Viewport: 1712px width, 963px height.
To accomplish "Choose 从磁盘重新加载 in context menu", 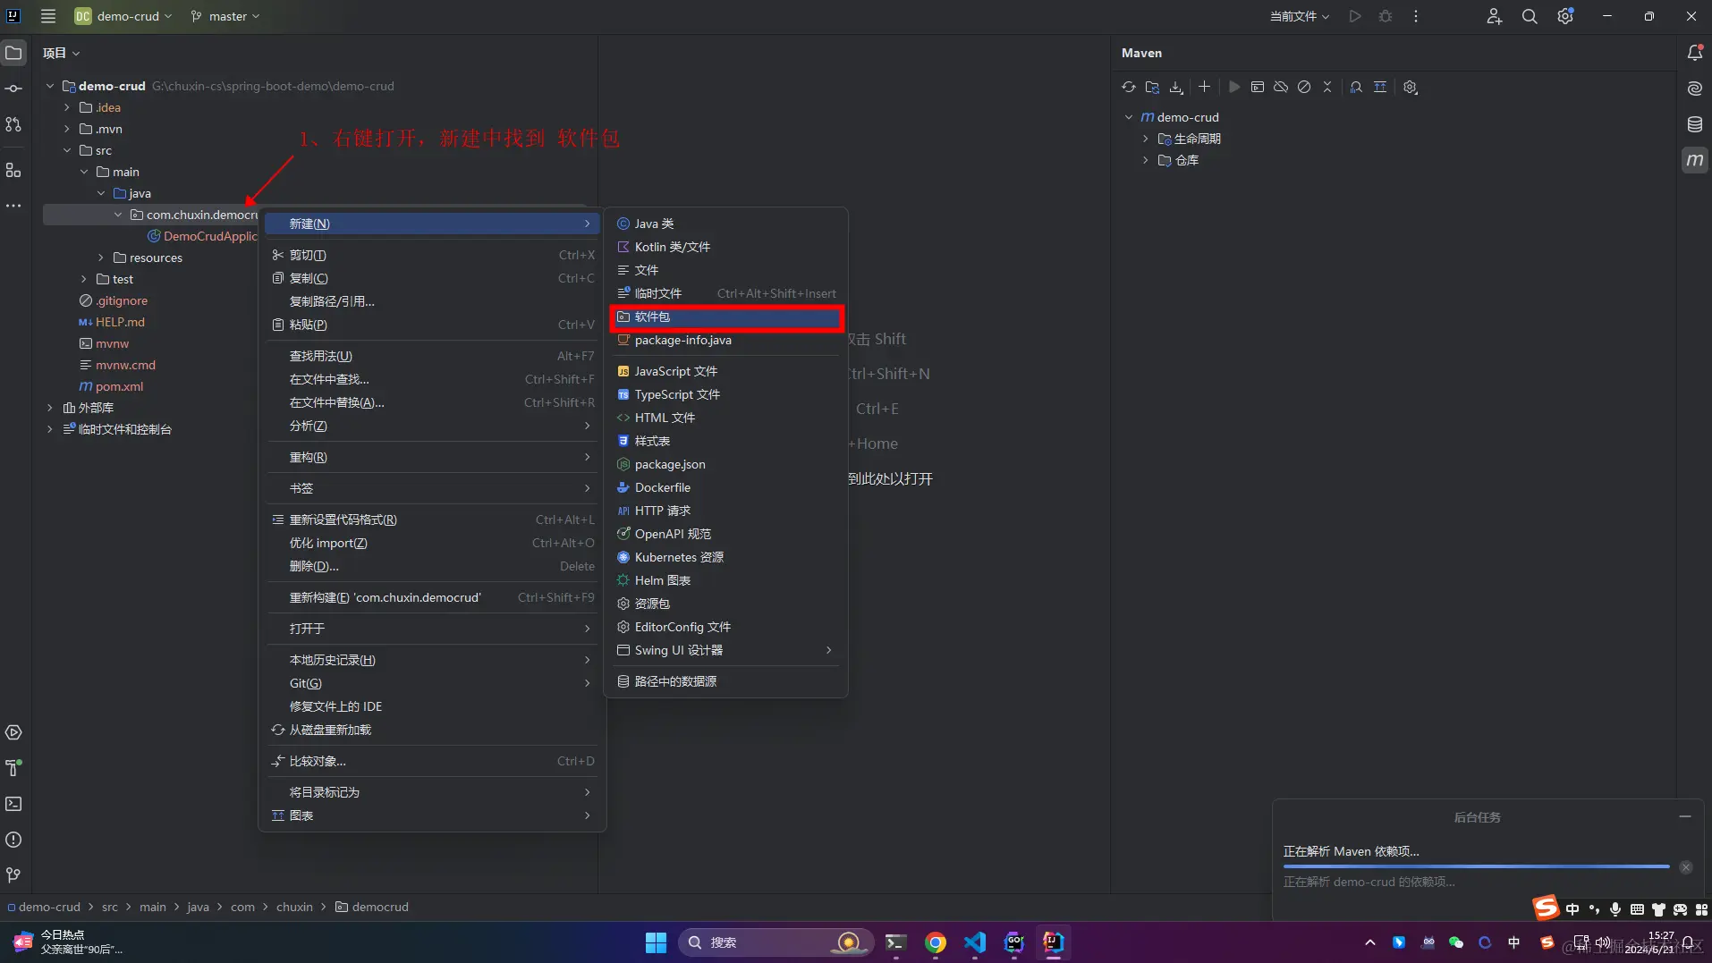I will [432, 730].
